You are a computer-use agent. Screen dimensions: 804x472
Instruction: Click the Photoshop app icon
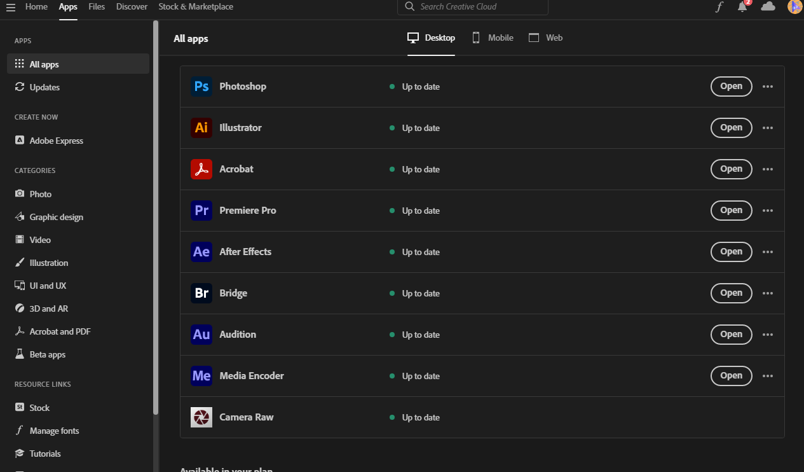pos(201,87)
